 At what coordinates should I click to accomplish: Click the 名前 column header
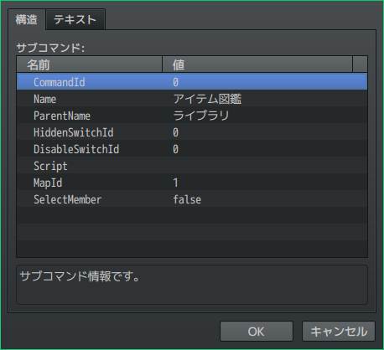(90, 64)
